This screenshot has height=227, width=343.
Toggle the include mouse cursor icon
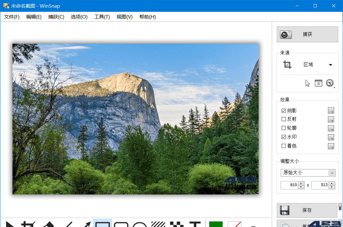tap(308, 83)
